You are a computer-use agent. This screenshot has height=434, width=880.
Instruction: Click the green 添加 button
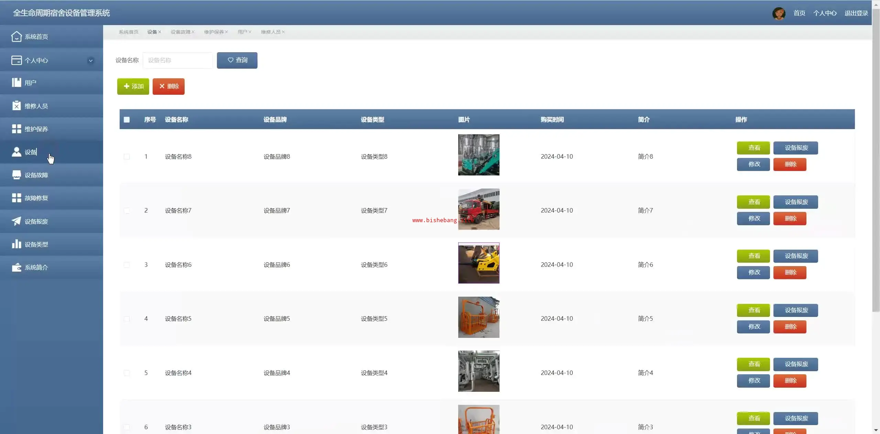point(133,86)
